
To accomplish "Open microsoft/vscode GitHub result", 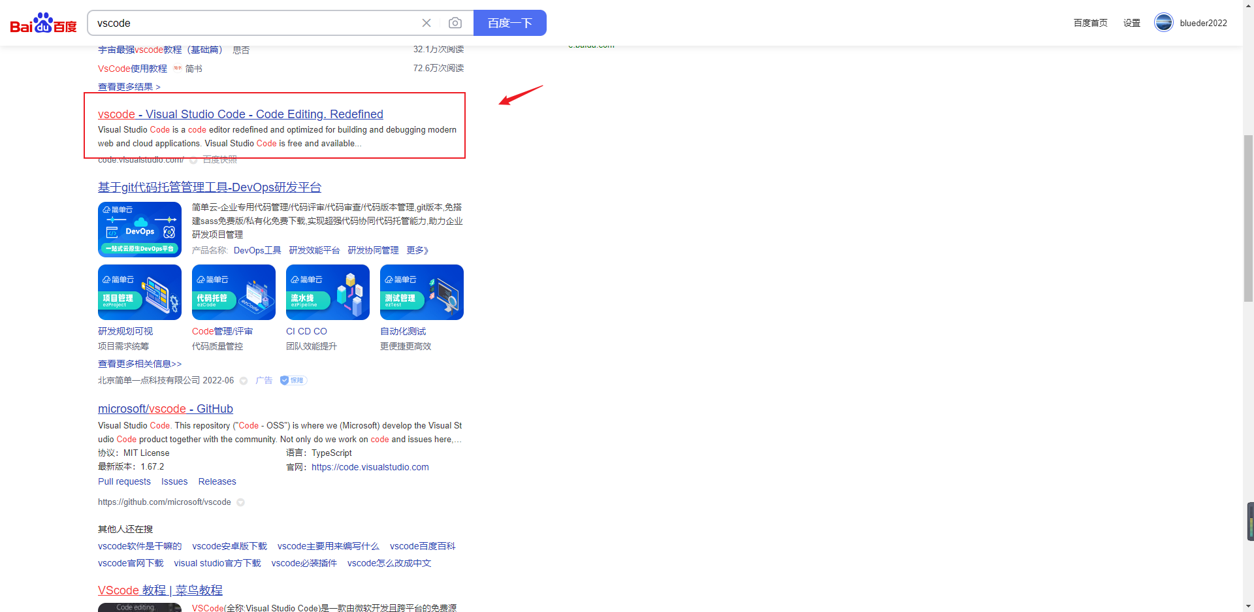I will pyautogui.click(x=165, y=409).
